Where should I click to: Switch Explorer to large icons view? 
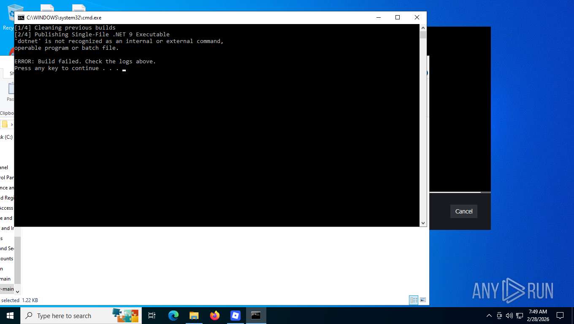(422, 300)
